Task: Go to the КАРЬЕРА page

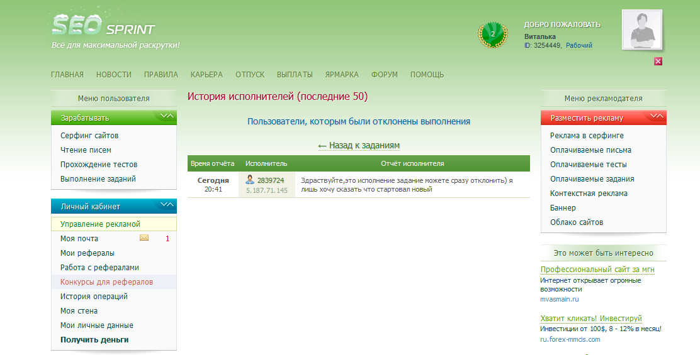Action: coord(206,74)
